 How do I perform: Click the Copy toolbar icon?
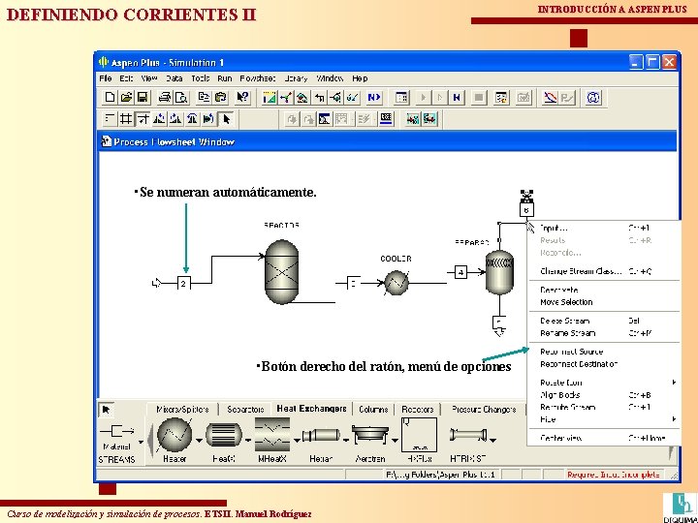click(204, 97)
